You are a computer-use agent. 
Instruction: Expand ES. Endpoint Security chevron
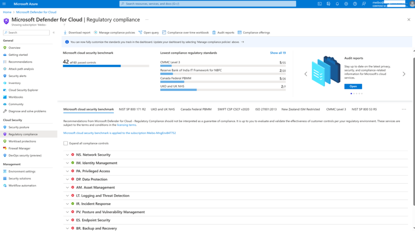[67, 220]
